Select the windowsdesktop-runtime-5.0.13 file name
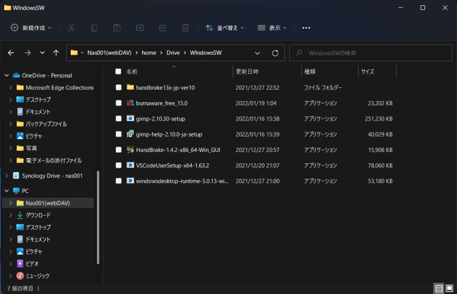This screenshot has height=294, width=457. (x=182, y=181)
